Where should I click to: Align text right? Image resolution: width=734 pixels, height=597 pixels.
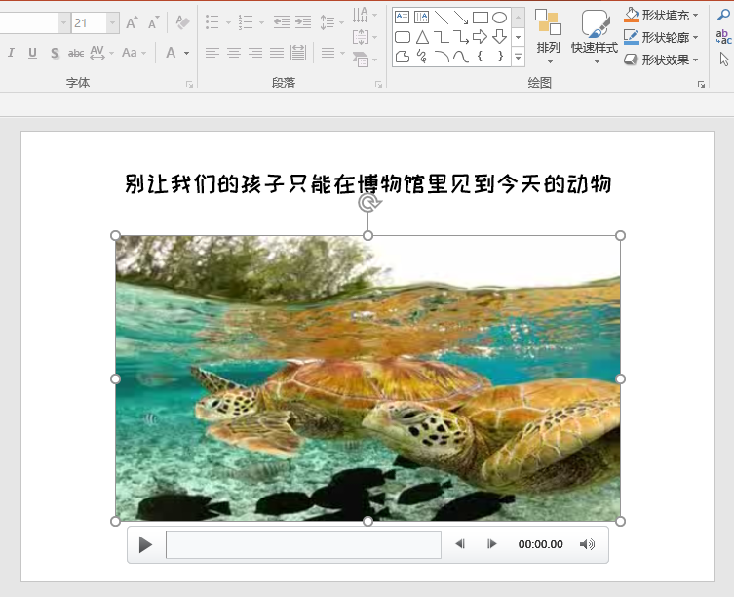(x=255, y=53)
